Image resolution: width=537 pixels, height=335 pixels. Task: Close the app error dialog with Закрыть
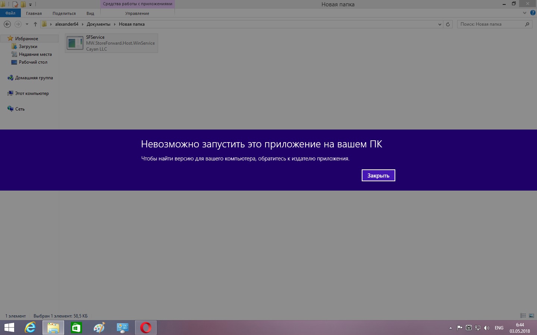tap(378, 175)
